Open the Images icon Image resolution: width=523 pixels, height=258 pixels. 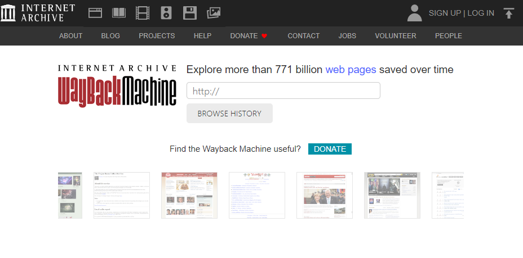[214, 13]
